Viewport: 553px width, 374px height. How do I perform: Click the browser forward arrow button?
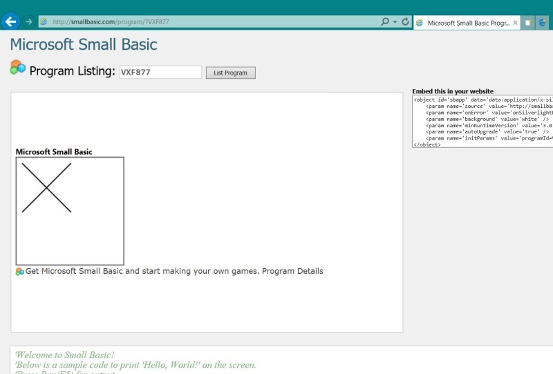click(28, 22)
